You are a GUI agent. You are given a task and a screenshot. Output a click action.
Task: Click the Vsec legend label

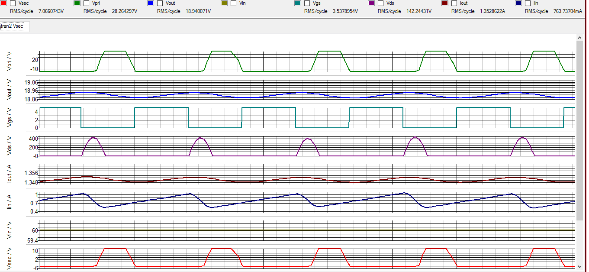coord(23,3)
